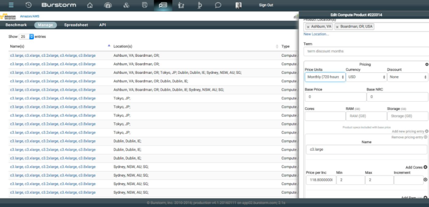Switch to the Benchmark tab
429x207 pixels.
click(x=16, y=25)
